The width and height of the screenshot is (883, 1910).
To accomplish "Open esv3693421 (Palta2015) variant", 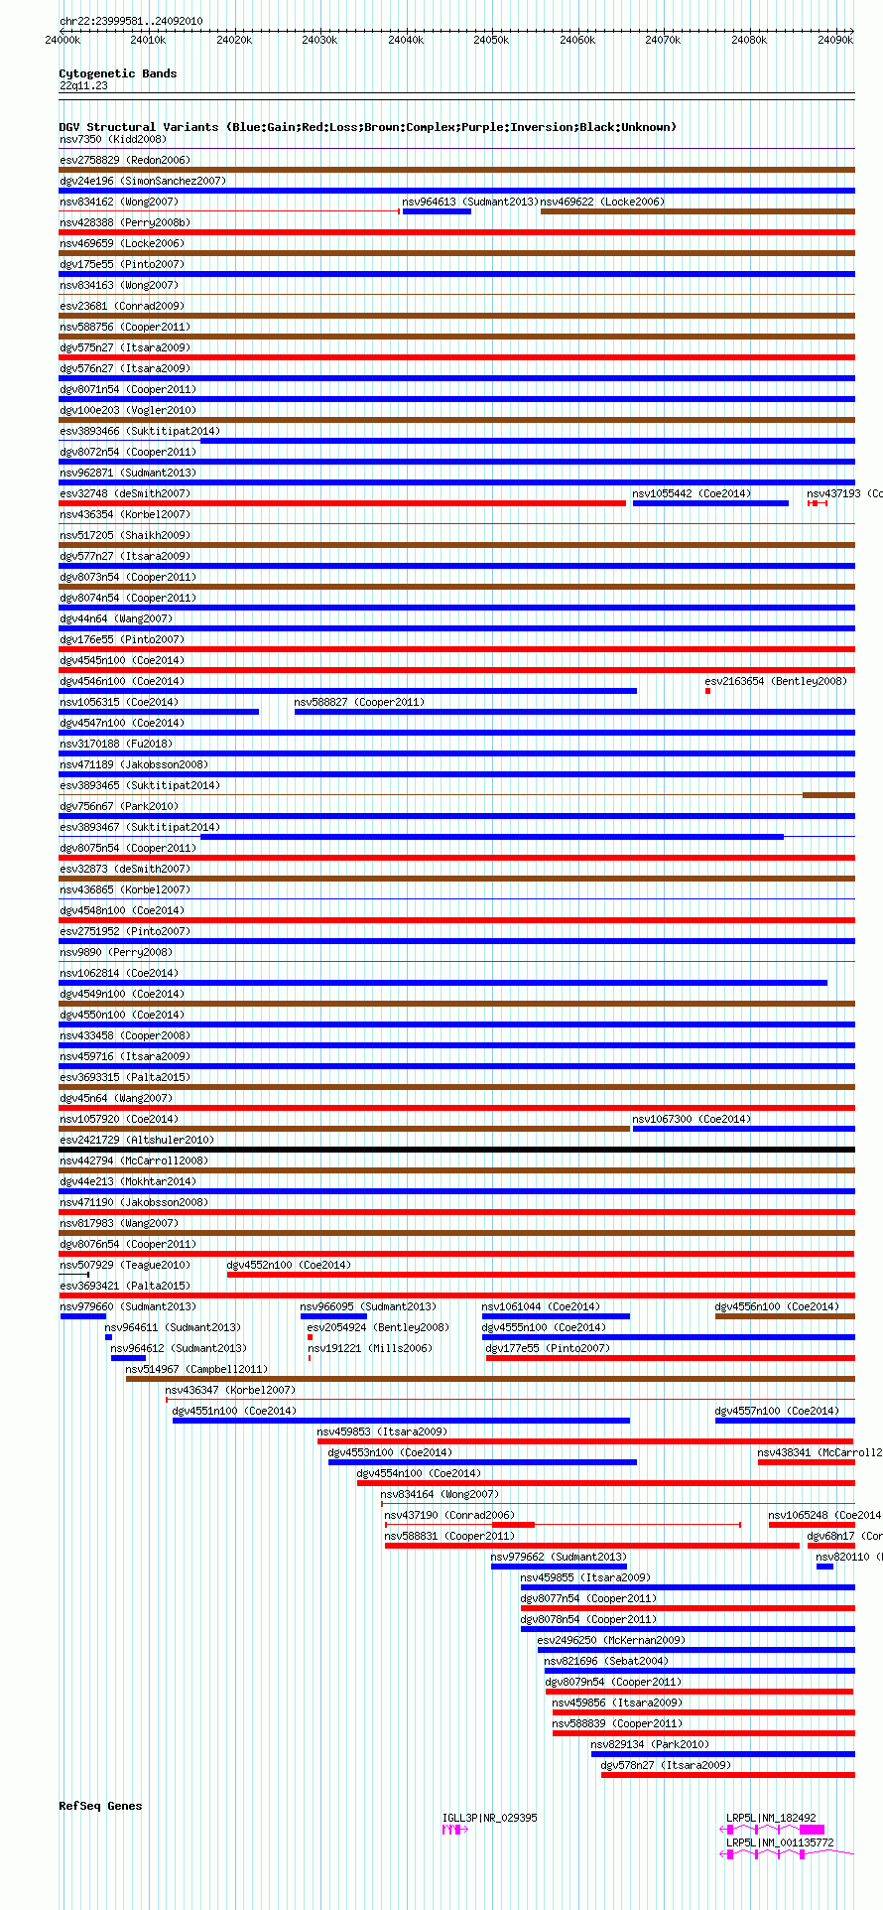I will pos(125,1286).
